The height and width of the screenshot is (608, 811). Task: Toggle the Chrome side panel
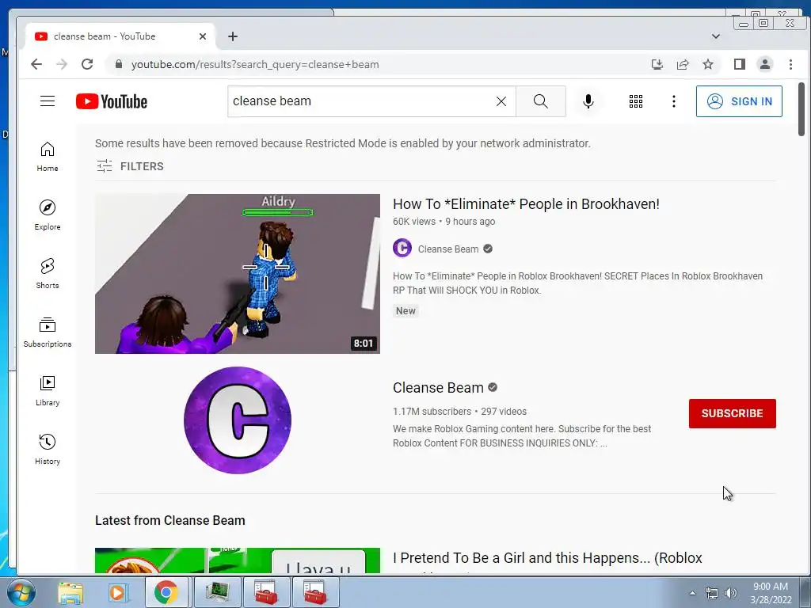739,64
